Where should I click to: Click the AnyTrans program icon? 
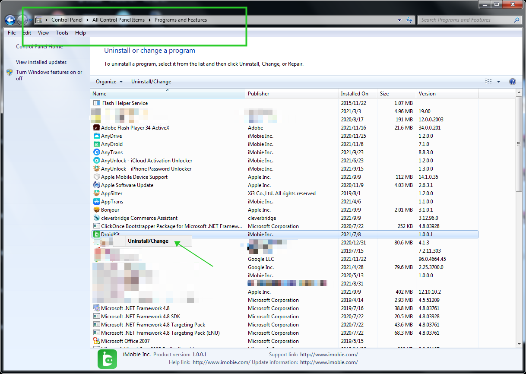(x=97, y=152)
